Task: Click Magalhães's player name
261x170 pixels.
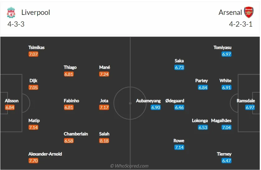Action: coord(221,120)
